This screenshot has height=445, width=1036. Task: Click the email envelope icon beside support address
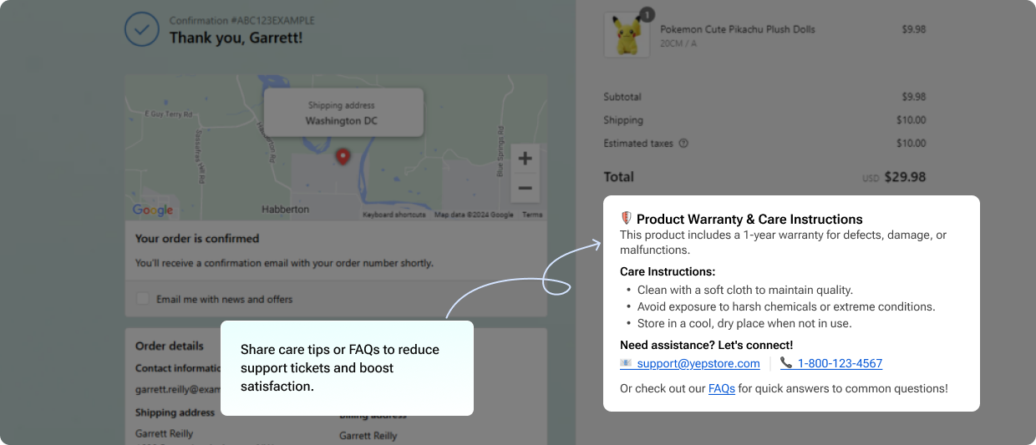(626, 363)
